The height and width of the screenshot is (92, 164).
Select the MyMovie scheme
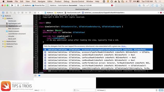pos(27,5)
